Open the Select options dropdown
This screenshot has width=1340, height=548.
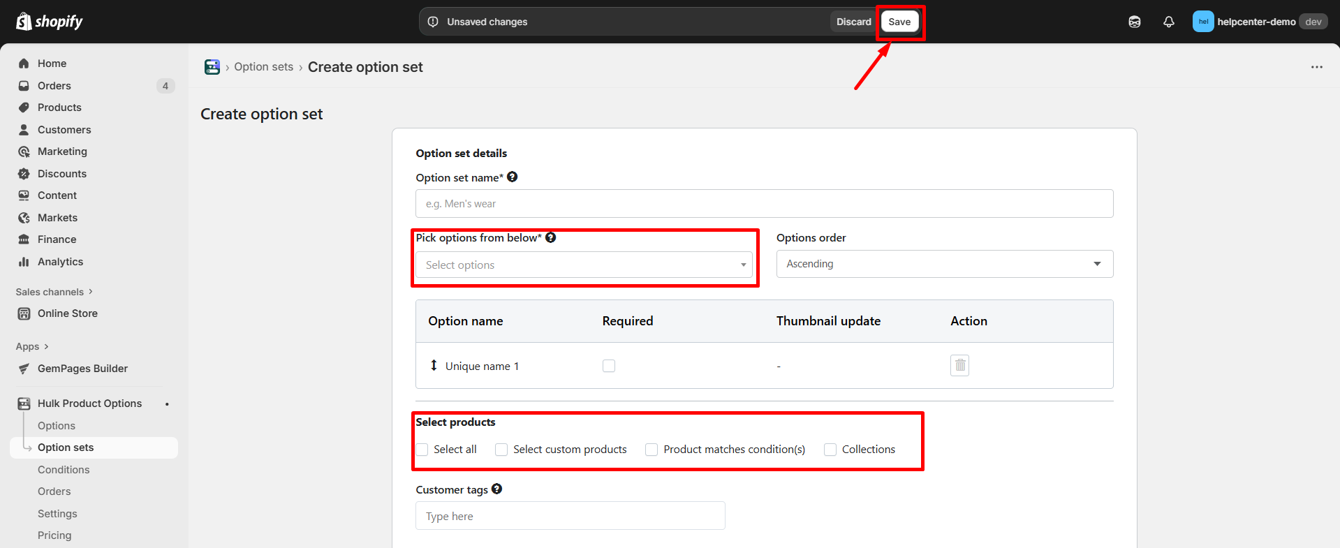(584, 265)
